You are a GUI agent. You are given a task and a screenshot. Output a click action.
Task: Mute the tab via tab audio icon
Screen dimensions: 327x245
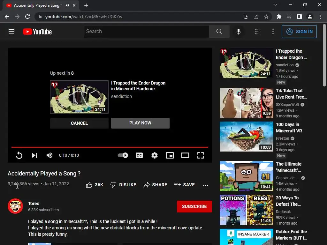67,5
